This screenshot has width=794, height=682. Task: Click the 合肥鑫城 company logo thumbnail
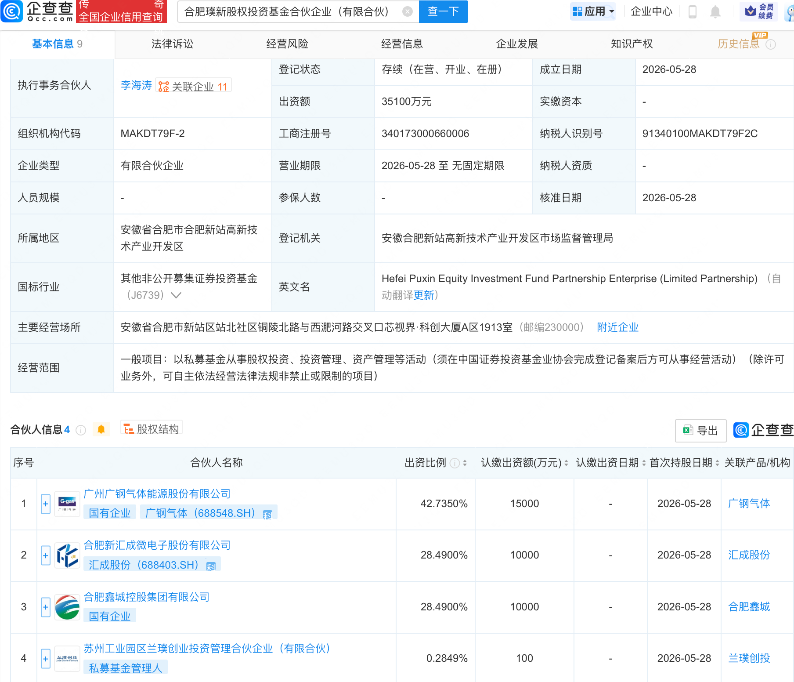(x=67, y=607)
